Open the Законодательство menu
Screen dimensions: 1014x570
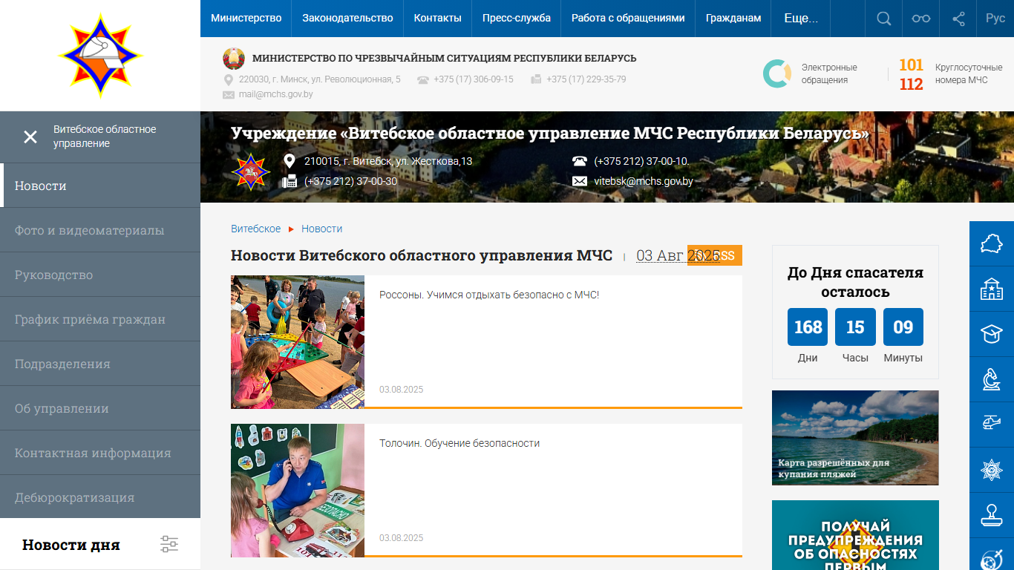pyautogui.click(x=347, y=19)
